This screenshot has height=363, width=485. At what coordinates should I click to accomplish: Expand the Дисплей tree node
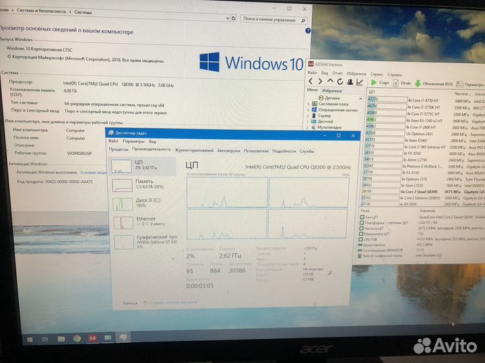pyautogui.click(x=308, y=121)
